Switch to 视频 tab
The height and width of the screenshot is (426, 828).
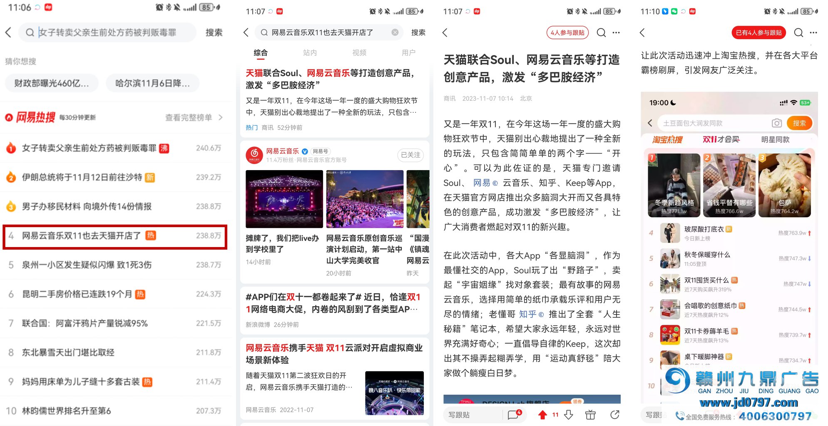(359, 53)
